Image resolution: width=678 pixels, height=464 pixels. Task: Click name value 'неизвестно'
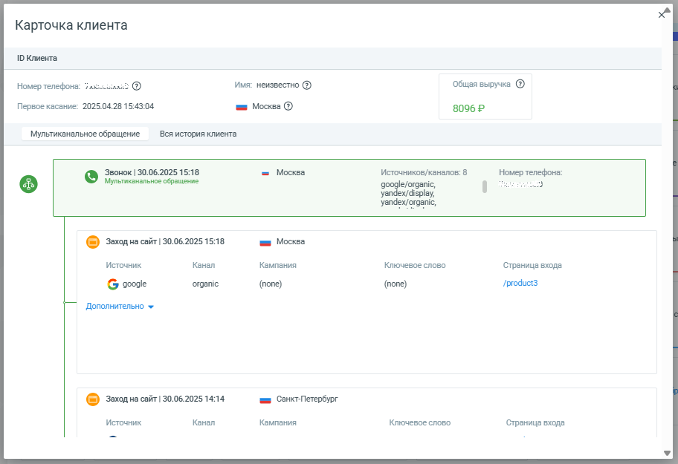pyautogui.click(x=277, y=85)
